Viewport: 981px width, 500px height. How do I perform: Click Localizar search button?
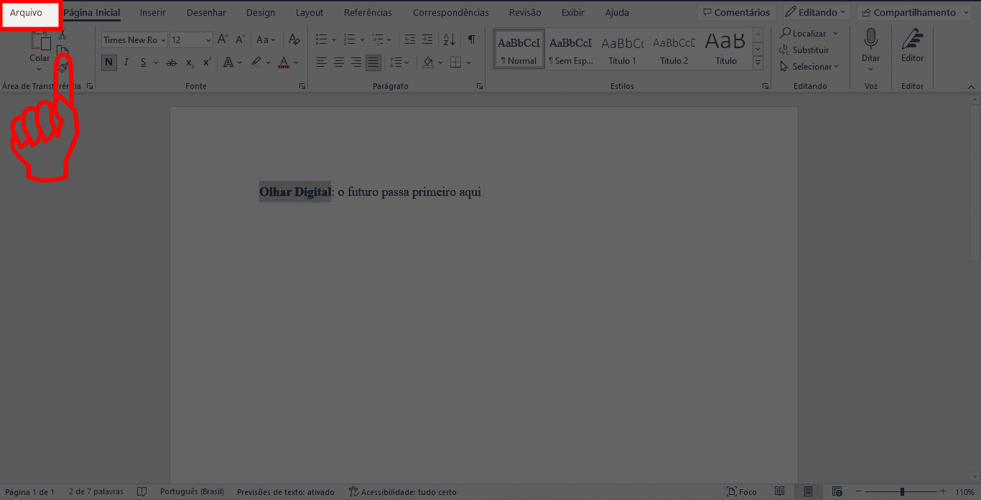(x=803, y=34)
